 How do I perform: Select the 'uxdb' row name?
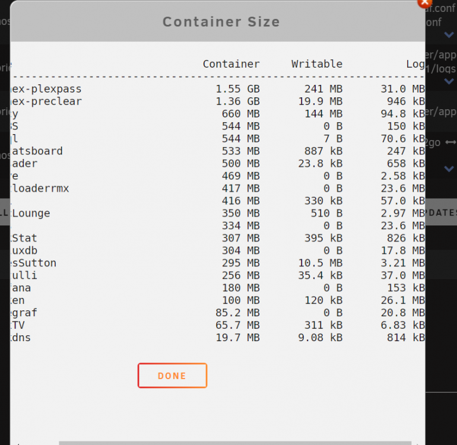pos(24,250)
